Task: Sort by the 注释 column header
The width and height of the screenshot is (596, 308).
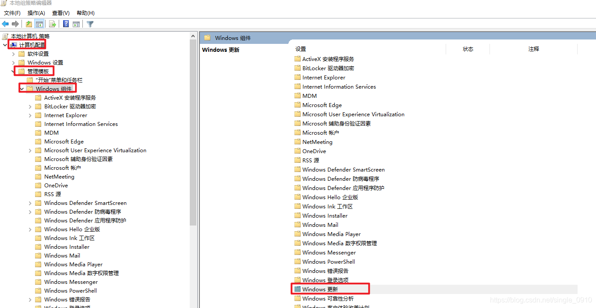Action: point(533,49)
